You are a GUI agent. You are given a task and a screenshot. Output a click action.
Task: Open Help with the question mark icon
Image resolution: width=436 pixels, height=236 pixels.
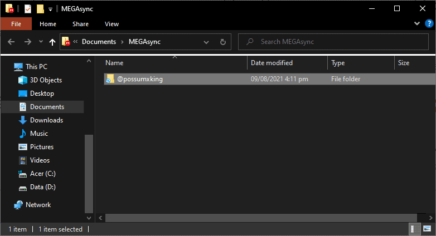[429, 23]
